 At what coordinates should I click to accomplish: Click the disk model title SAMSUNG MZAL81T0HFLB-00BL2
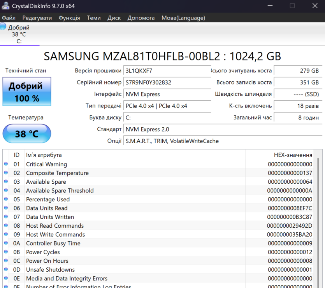pyautogui.click(x=132, y=56)
